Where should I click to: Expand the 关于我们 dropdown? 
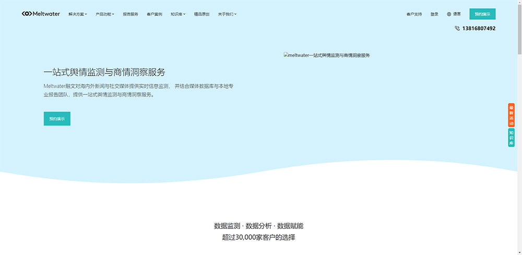228,14
